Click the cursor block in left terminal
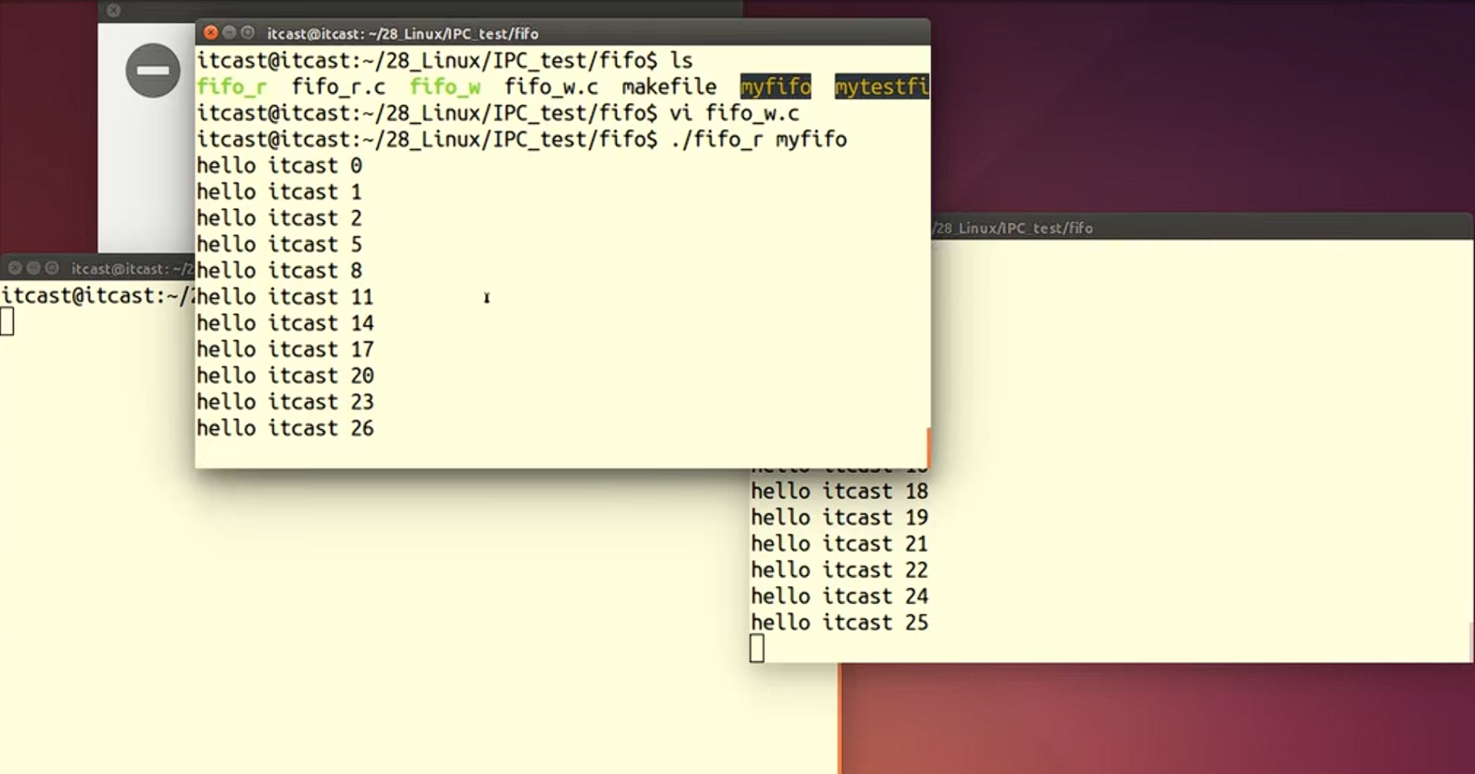 coord(7,321)
